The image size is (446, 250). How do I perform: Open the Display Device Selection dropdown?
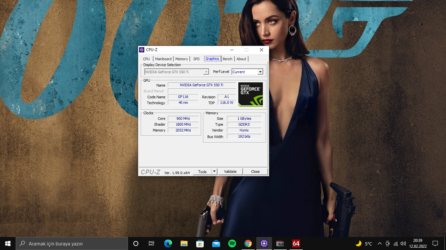(177, 72)
